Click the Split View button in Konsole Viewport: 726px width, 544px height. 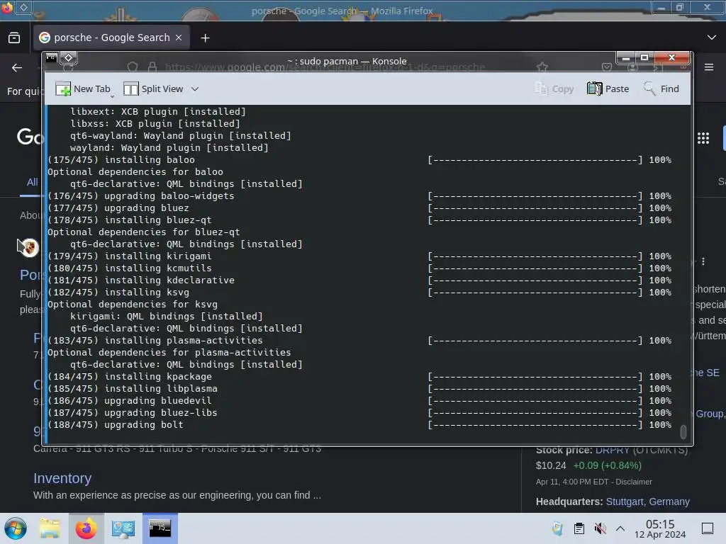(x=153, y=89)
